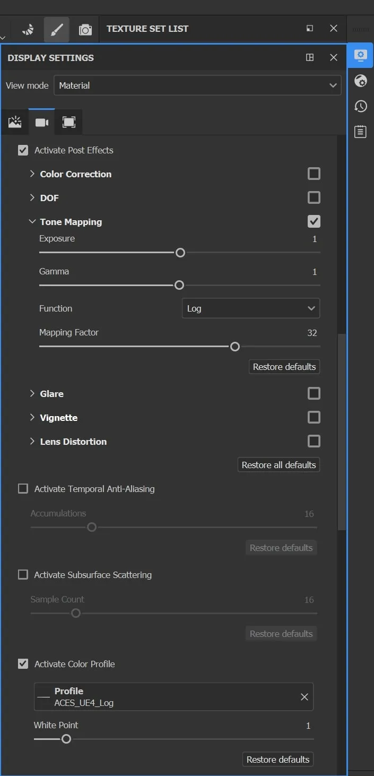Open Display Settings from right sidebar
The image size is (374, 776).
tap(361, 56)
